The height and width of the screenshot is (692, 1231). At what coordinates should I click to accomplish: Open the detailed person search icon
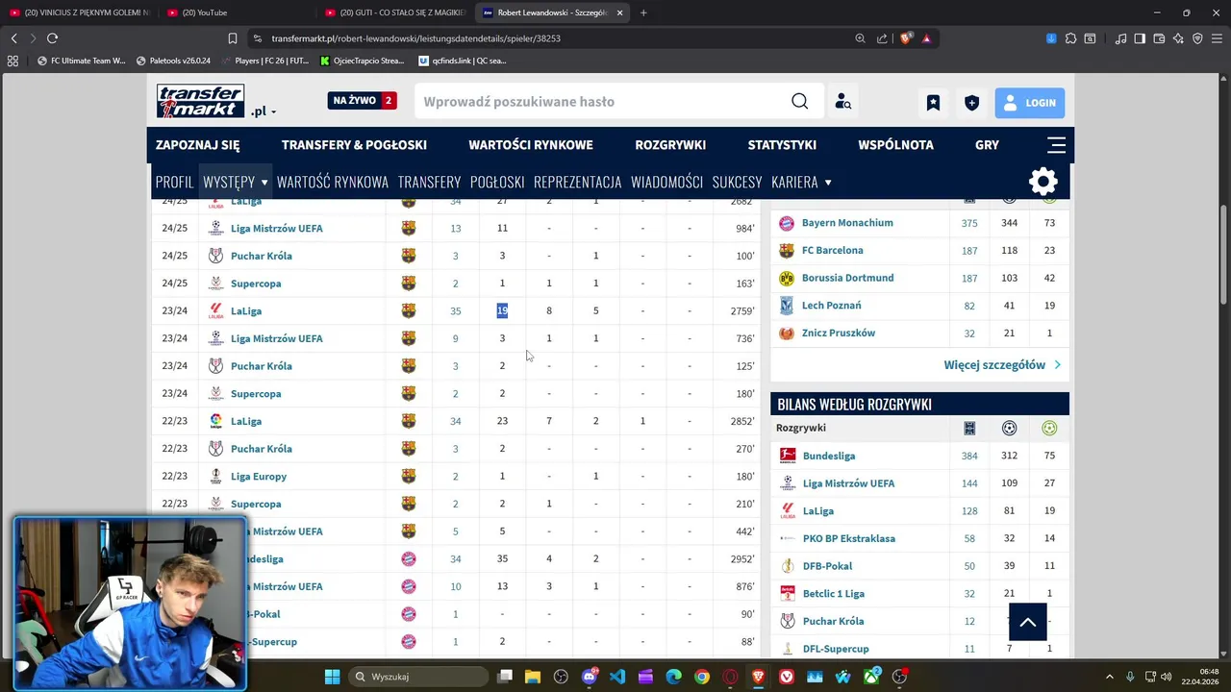point(842,102)
